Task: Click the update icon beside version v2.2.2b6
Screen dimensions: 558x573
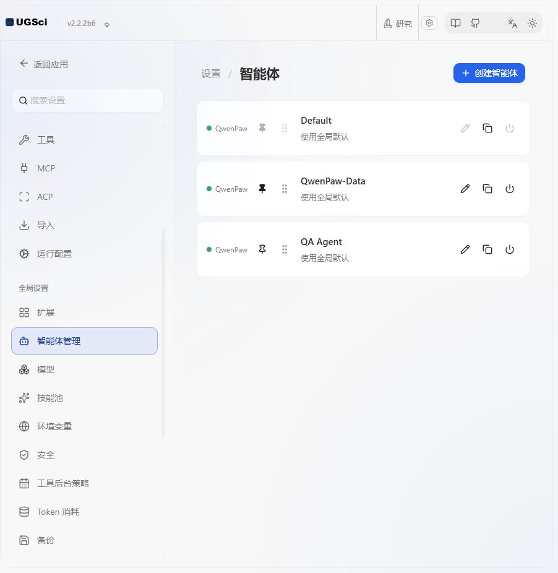Action: 106,25
